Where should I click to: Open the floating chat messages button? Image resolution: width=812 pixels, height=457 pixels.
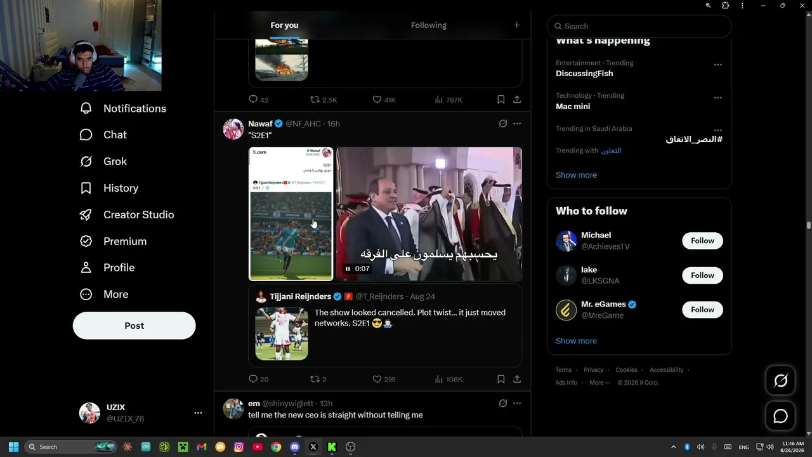pos(780,416)
